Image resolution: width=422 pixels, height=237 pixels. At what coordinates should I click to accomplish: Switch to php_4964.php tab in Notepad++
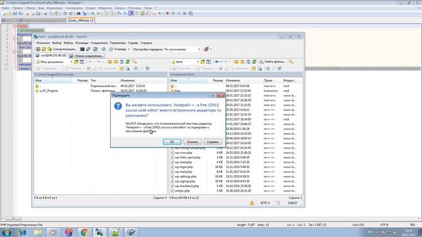pos(80,20)
